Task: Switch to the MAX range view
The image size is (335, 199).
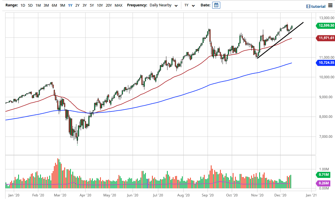Action: pos(118,5)
